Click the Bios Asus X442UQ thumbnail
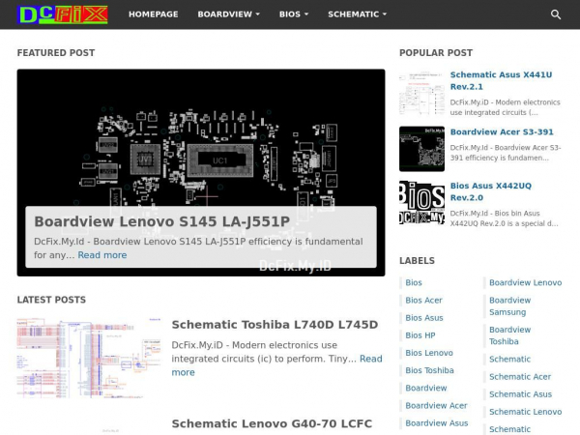The height and width of the screenshot is (435, 580). [421, 203]
